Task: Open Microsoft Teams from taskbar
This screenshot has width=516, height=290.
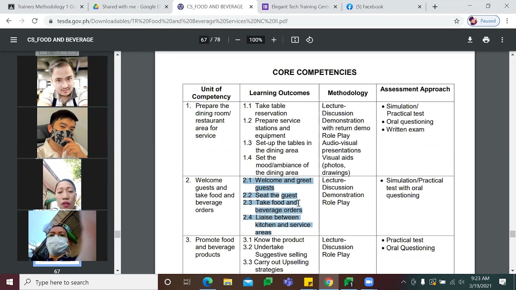Action: pos(288,282)
